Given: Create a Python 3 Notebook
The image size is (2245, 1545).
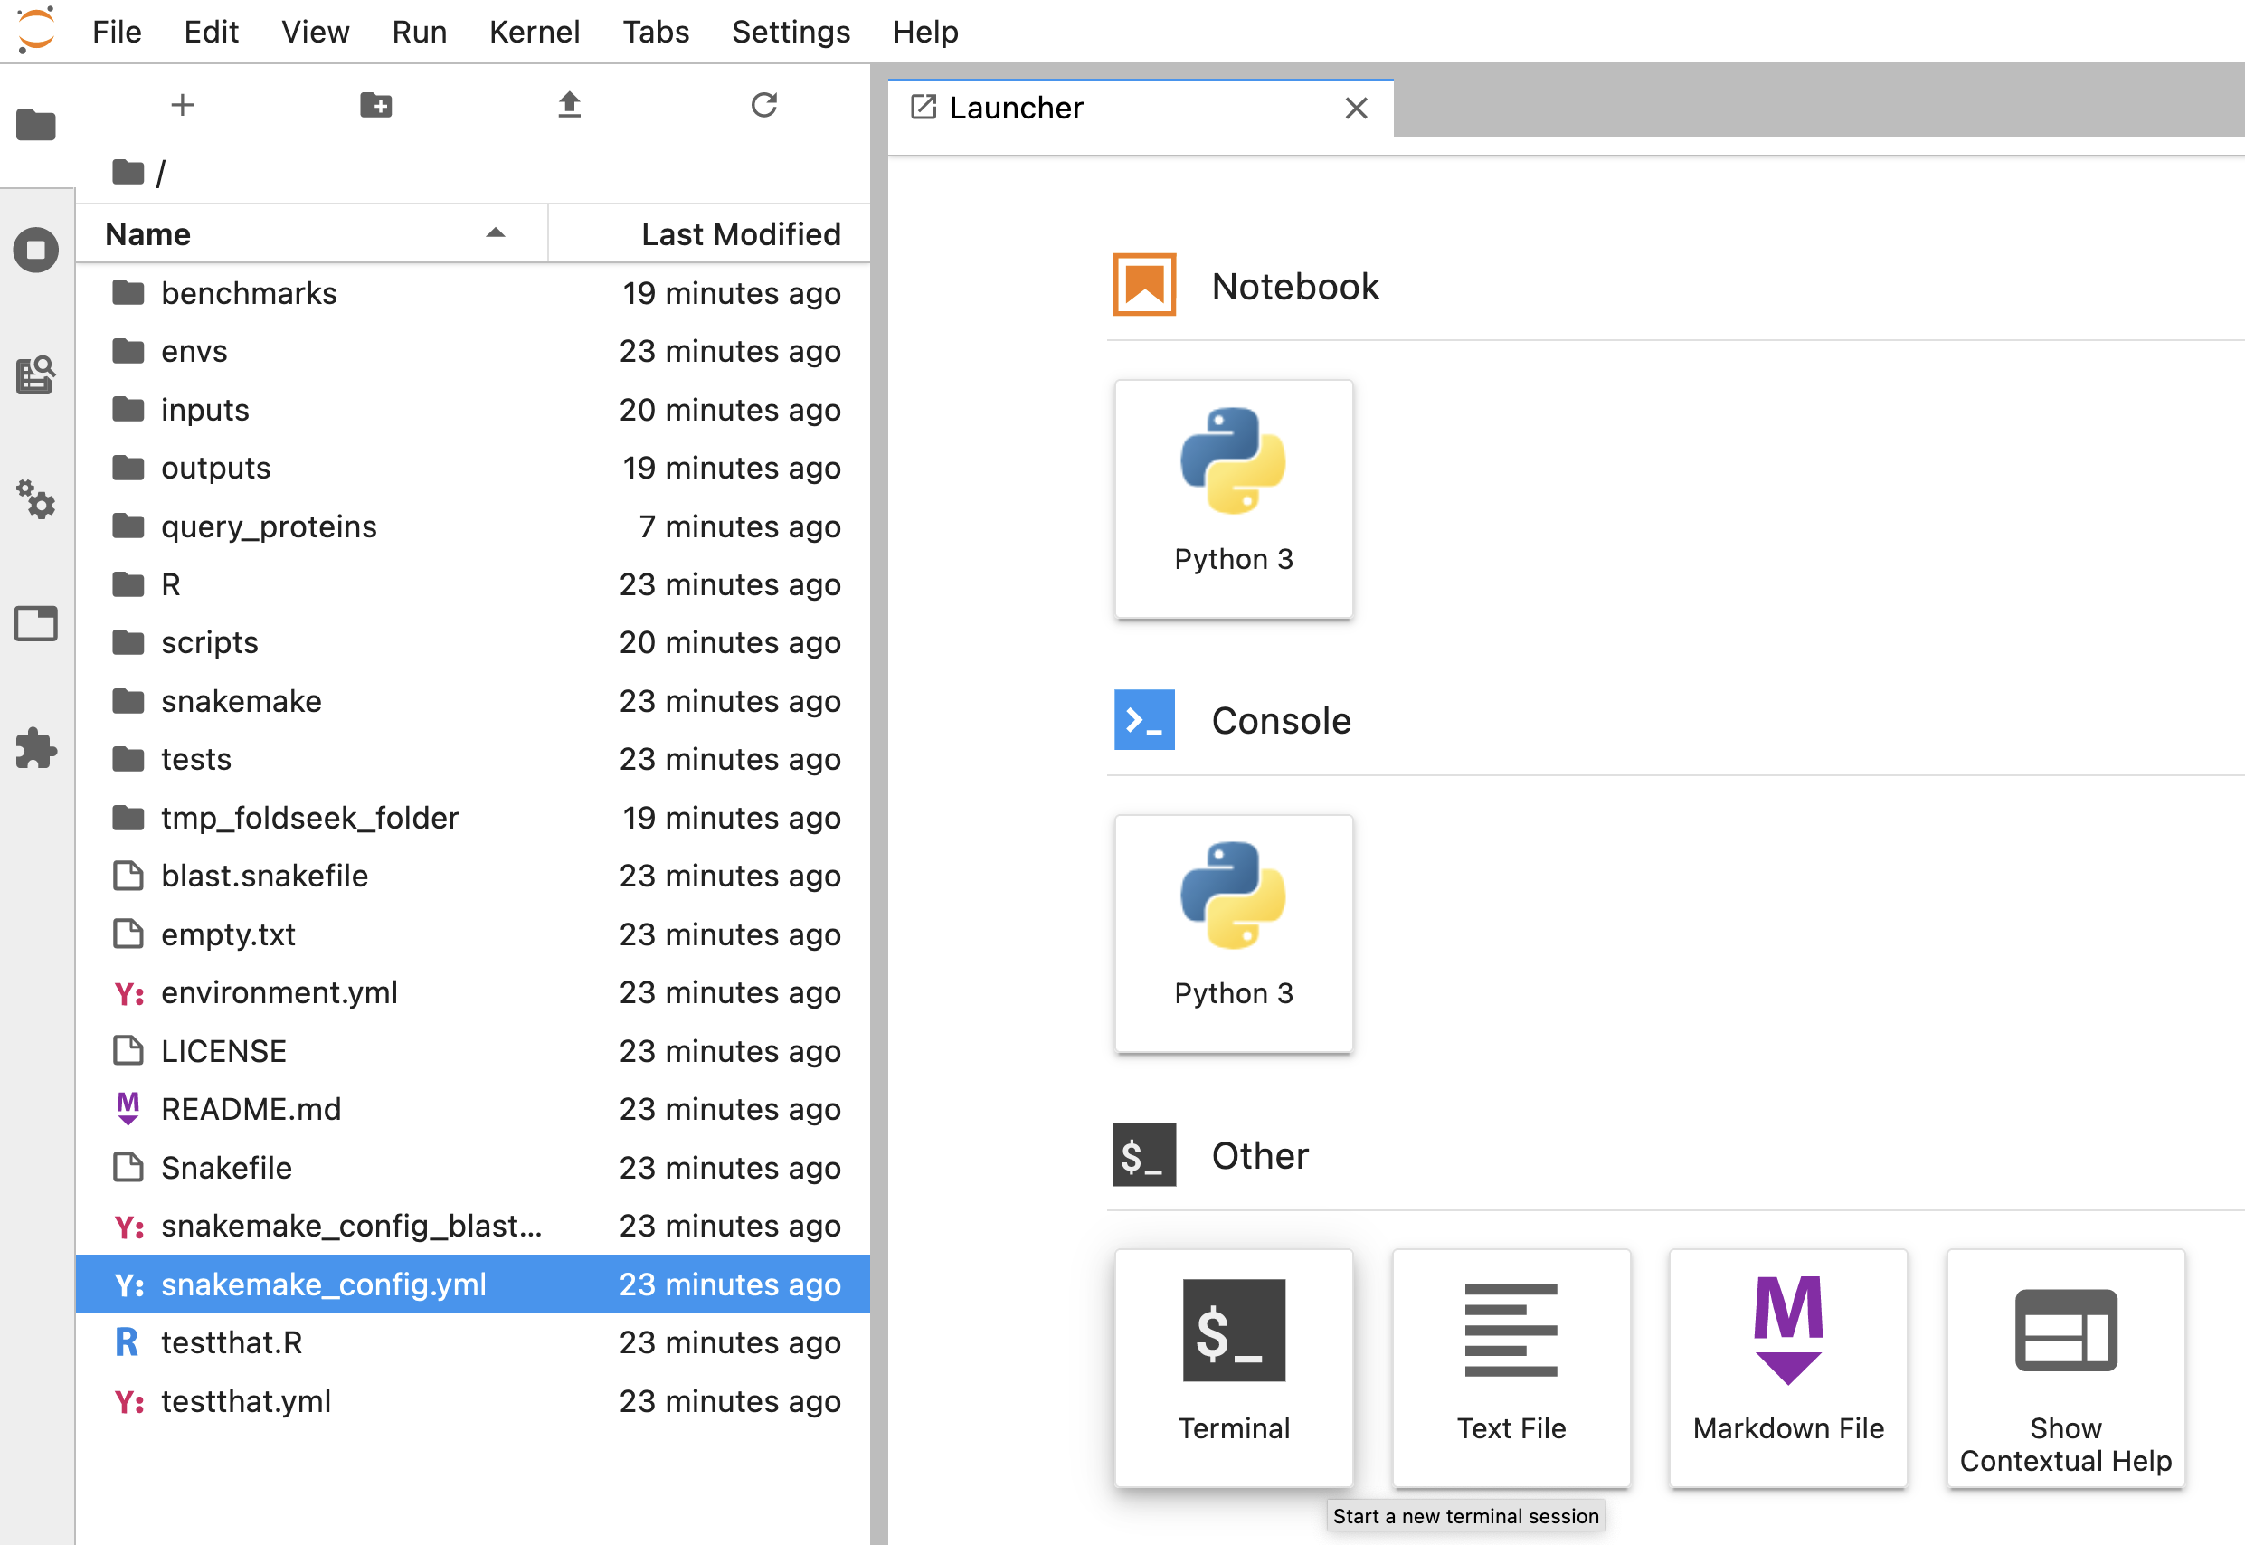Looking at the screenshot, I should 1234,498.
